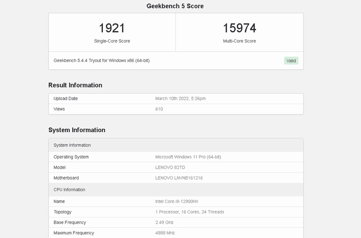
Task: Click the Single-Core Score label
Action: [x=112, y=41]
